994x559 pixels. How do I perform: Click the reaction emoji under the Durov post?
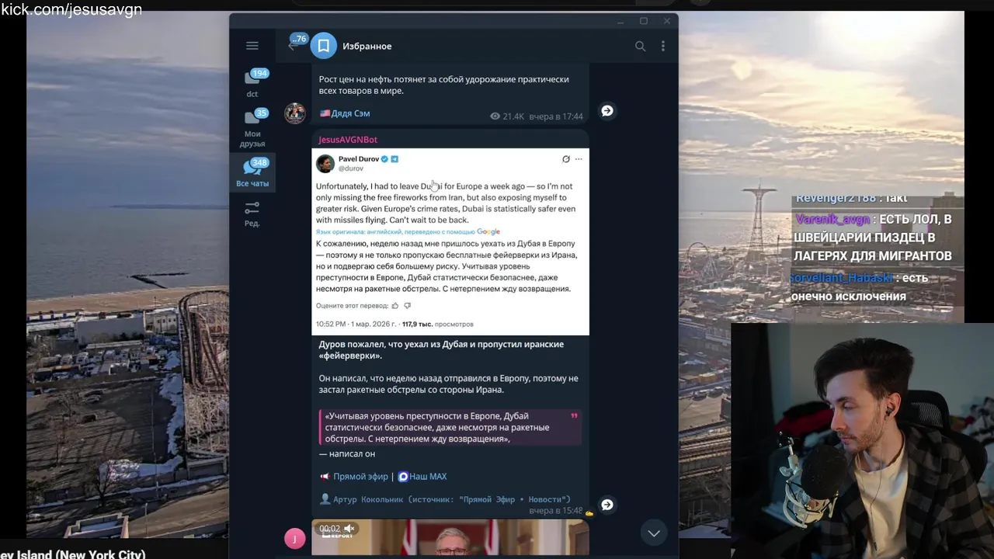click(589, 513)
